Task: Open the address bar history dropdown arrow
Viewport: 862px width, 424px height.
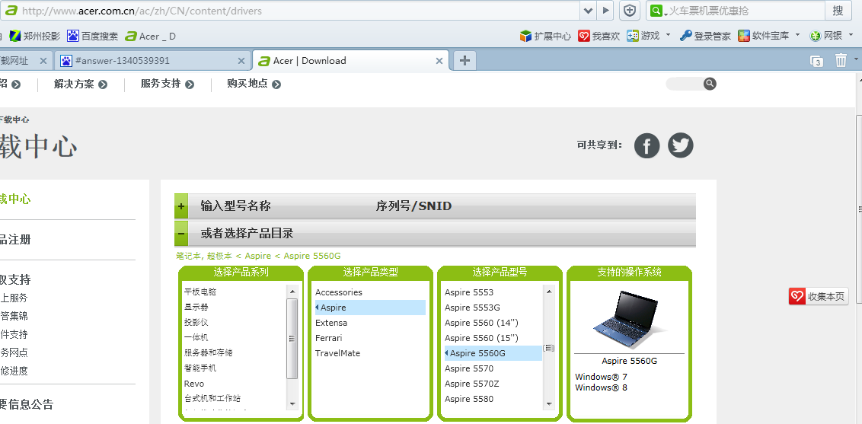Action: 588,11
